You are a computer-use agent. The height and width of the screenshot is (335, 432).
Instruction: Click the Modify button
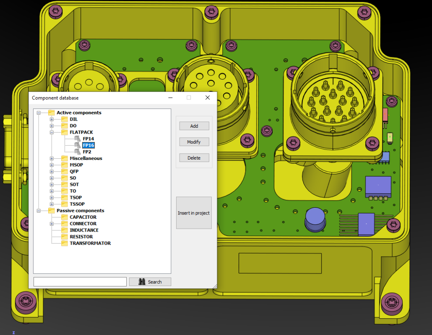click(x=194, y=142)
